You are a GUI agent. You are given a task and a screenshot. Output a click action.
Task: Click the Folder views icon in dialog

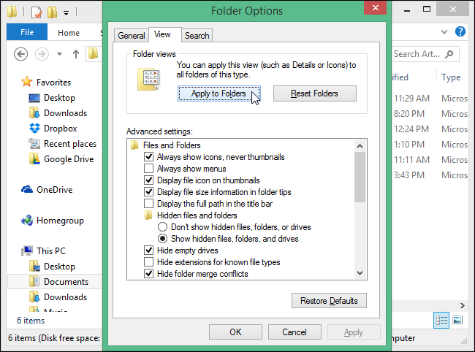pos(148,80)
